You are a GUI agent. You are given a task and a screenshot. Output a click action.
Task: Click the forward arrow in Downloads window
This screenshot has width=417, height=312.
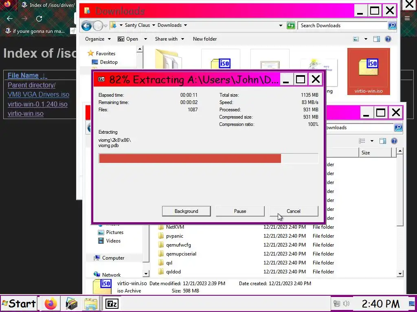point(98,26)
